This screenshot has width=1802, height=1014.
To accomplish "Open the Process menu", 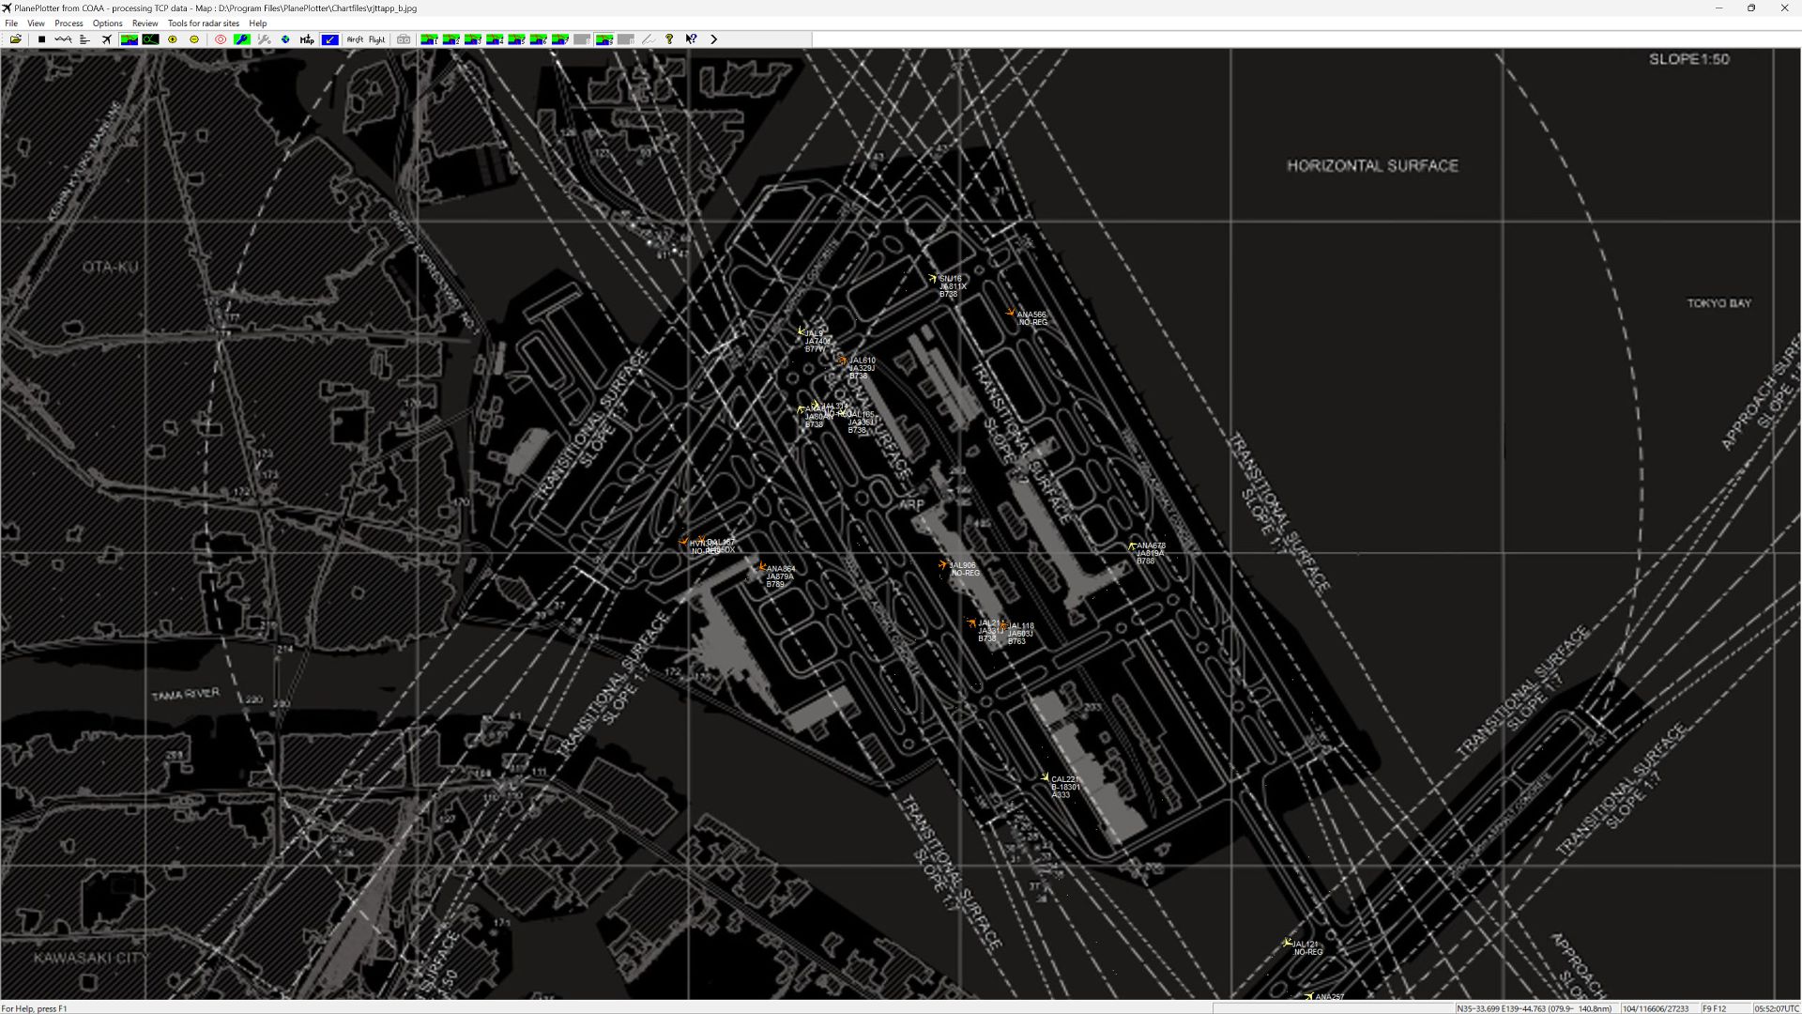I will pyautogui.click(x=69, y=23).
